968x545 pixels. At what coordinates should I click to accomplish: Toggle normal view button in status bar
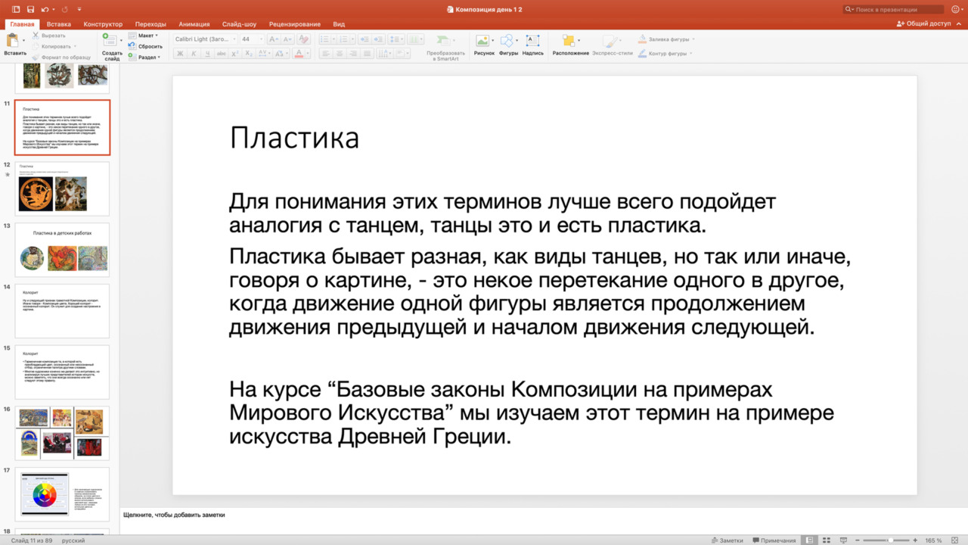tap(810, 540)
